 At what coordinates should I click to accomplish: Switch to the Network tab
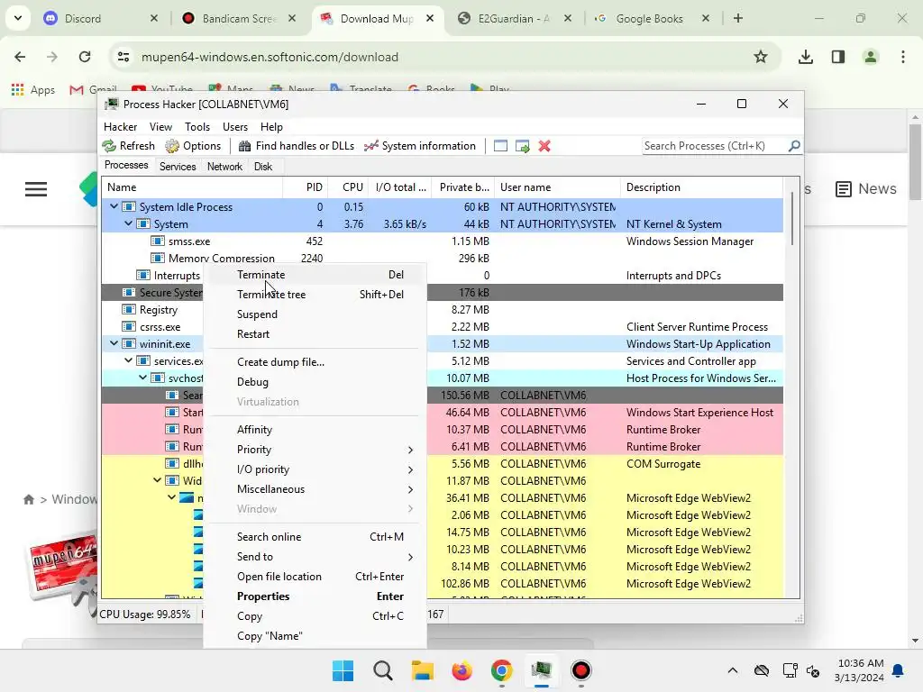pyautogui.click(x=224, y=167)
